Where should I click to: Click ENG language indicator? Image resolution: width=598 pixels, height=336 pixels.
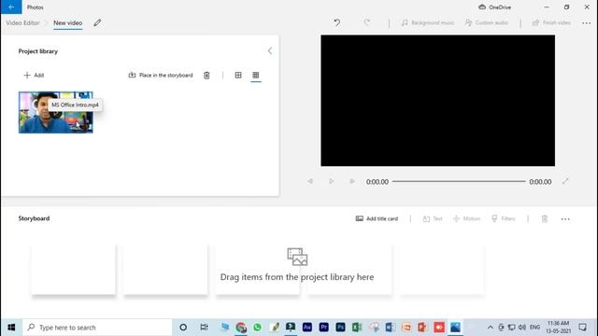coord(535,328)
